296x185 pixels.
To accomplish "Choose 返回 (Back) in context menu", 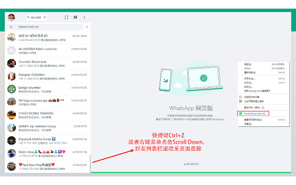I will pos(264,64).
